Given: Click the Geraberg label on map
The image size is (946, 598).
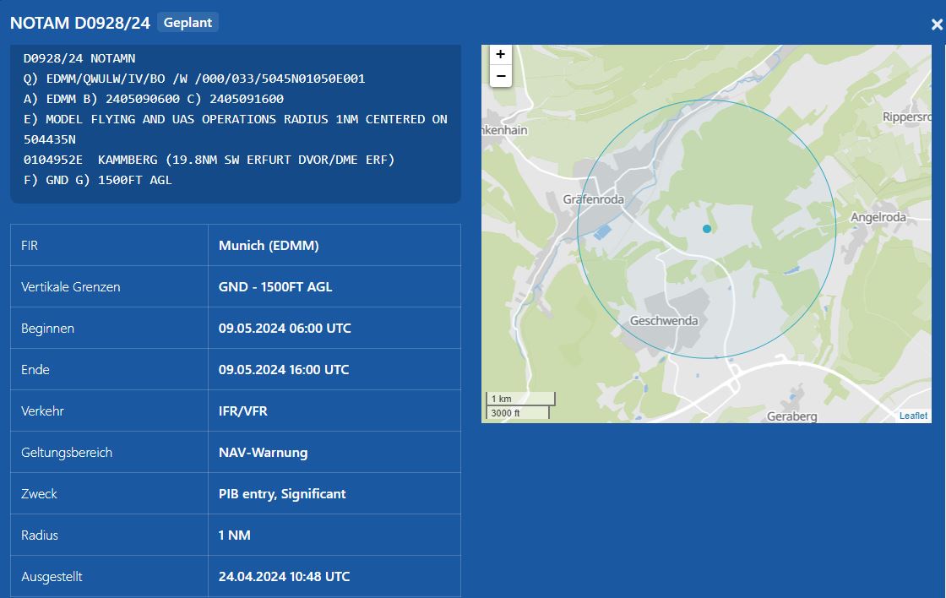Looking at the screenshot, I should [791, 416].
